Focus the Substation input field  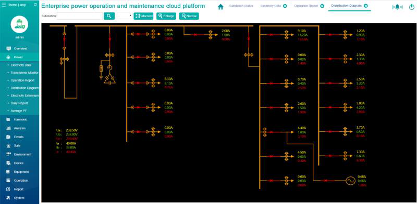click(80, 16)
